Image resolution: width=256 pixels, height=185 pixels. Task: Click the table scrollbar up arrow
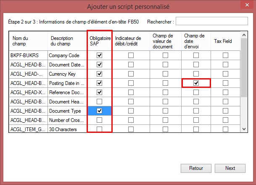244,35
